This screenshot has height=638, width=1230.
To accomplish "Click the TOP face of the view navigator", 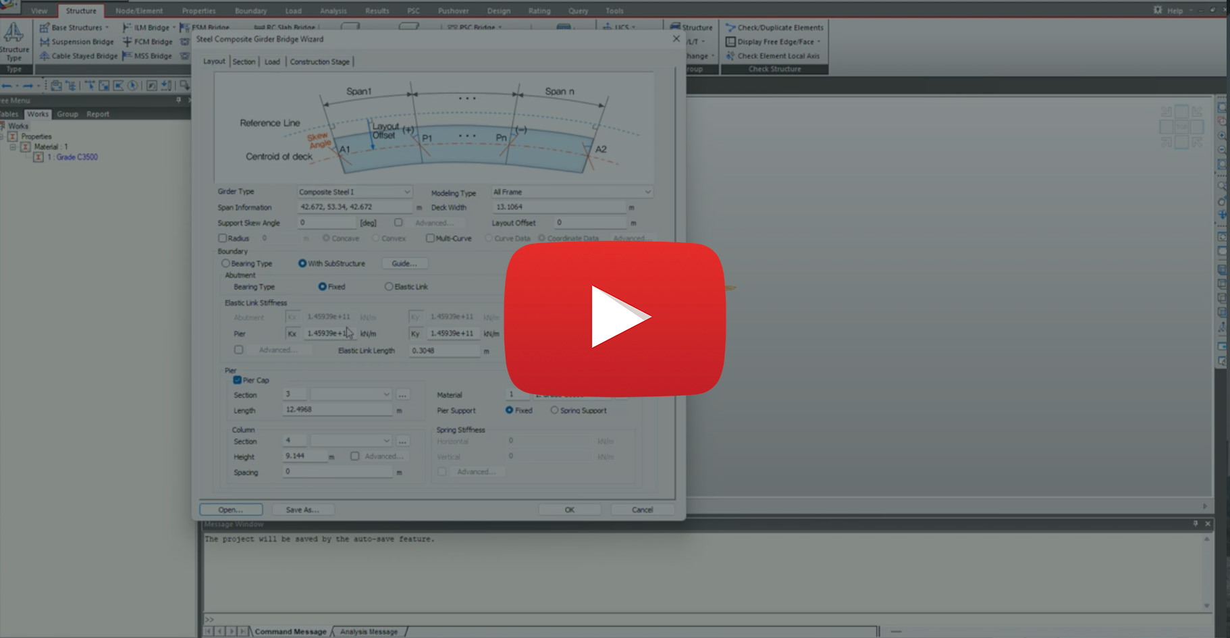I will pyautogui.click(x=1181, y=126).
